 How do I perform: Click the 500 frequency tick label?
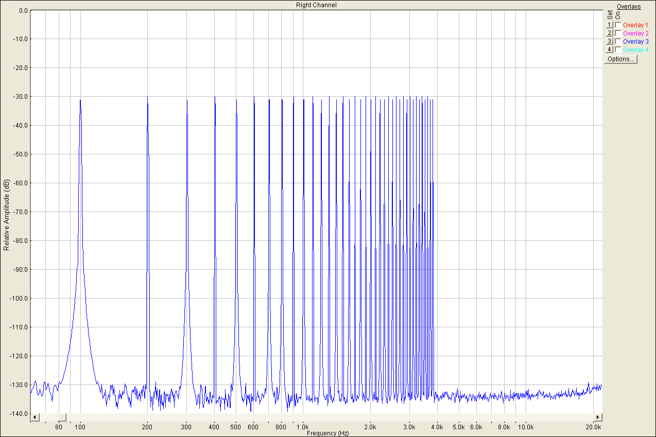(236, 427)
